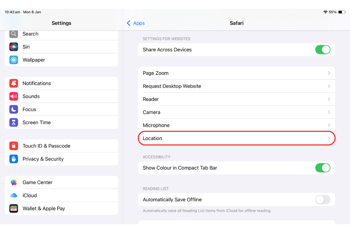350x233 pixels.
Task: Enable Automatically Save Offline
Action: click(323, 200)
